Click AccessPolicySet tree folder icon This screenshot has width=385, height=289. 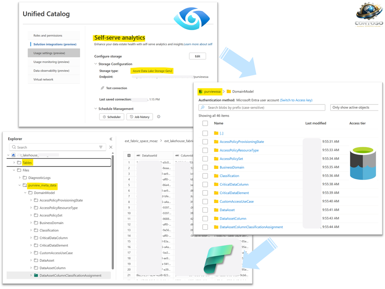point(36,215)
